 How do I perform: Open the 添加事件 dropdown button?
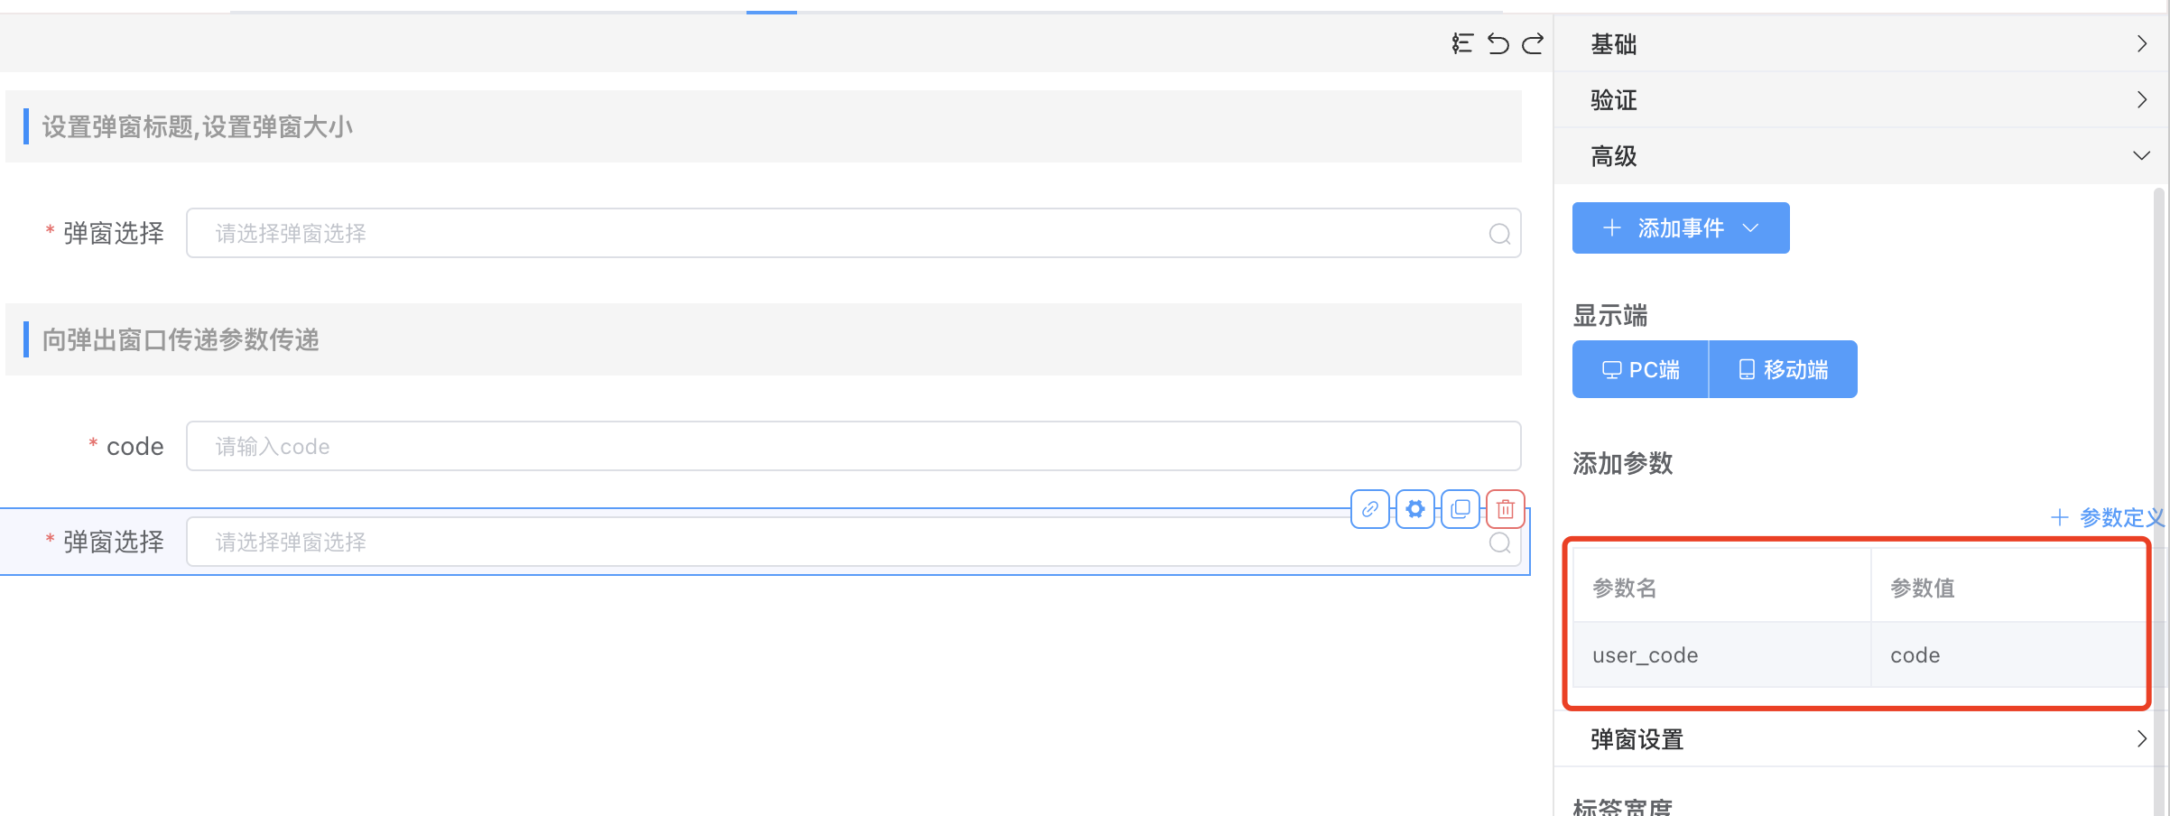(x=1680, y=228)
